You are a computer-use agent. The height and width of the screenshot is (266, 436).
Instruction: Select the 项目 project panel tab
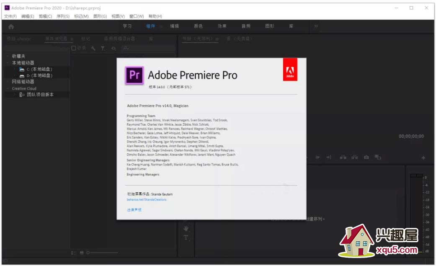[18, 39]
